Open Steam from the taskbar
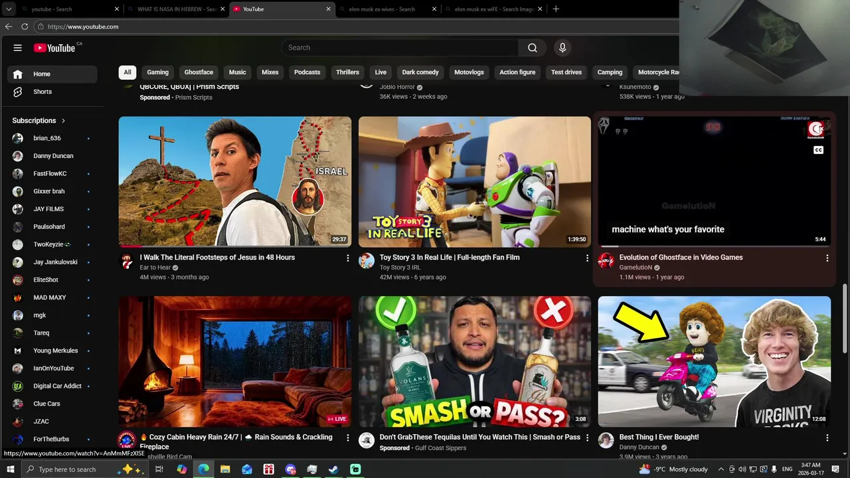The height and width of the screenshot is (478, 850). [333, 469]
